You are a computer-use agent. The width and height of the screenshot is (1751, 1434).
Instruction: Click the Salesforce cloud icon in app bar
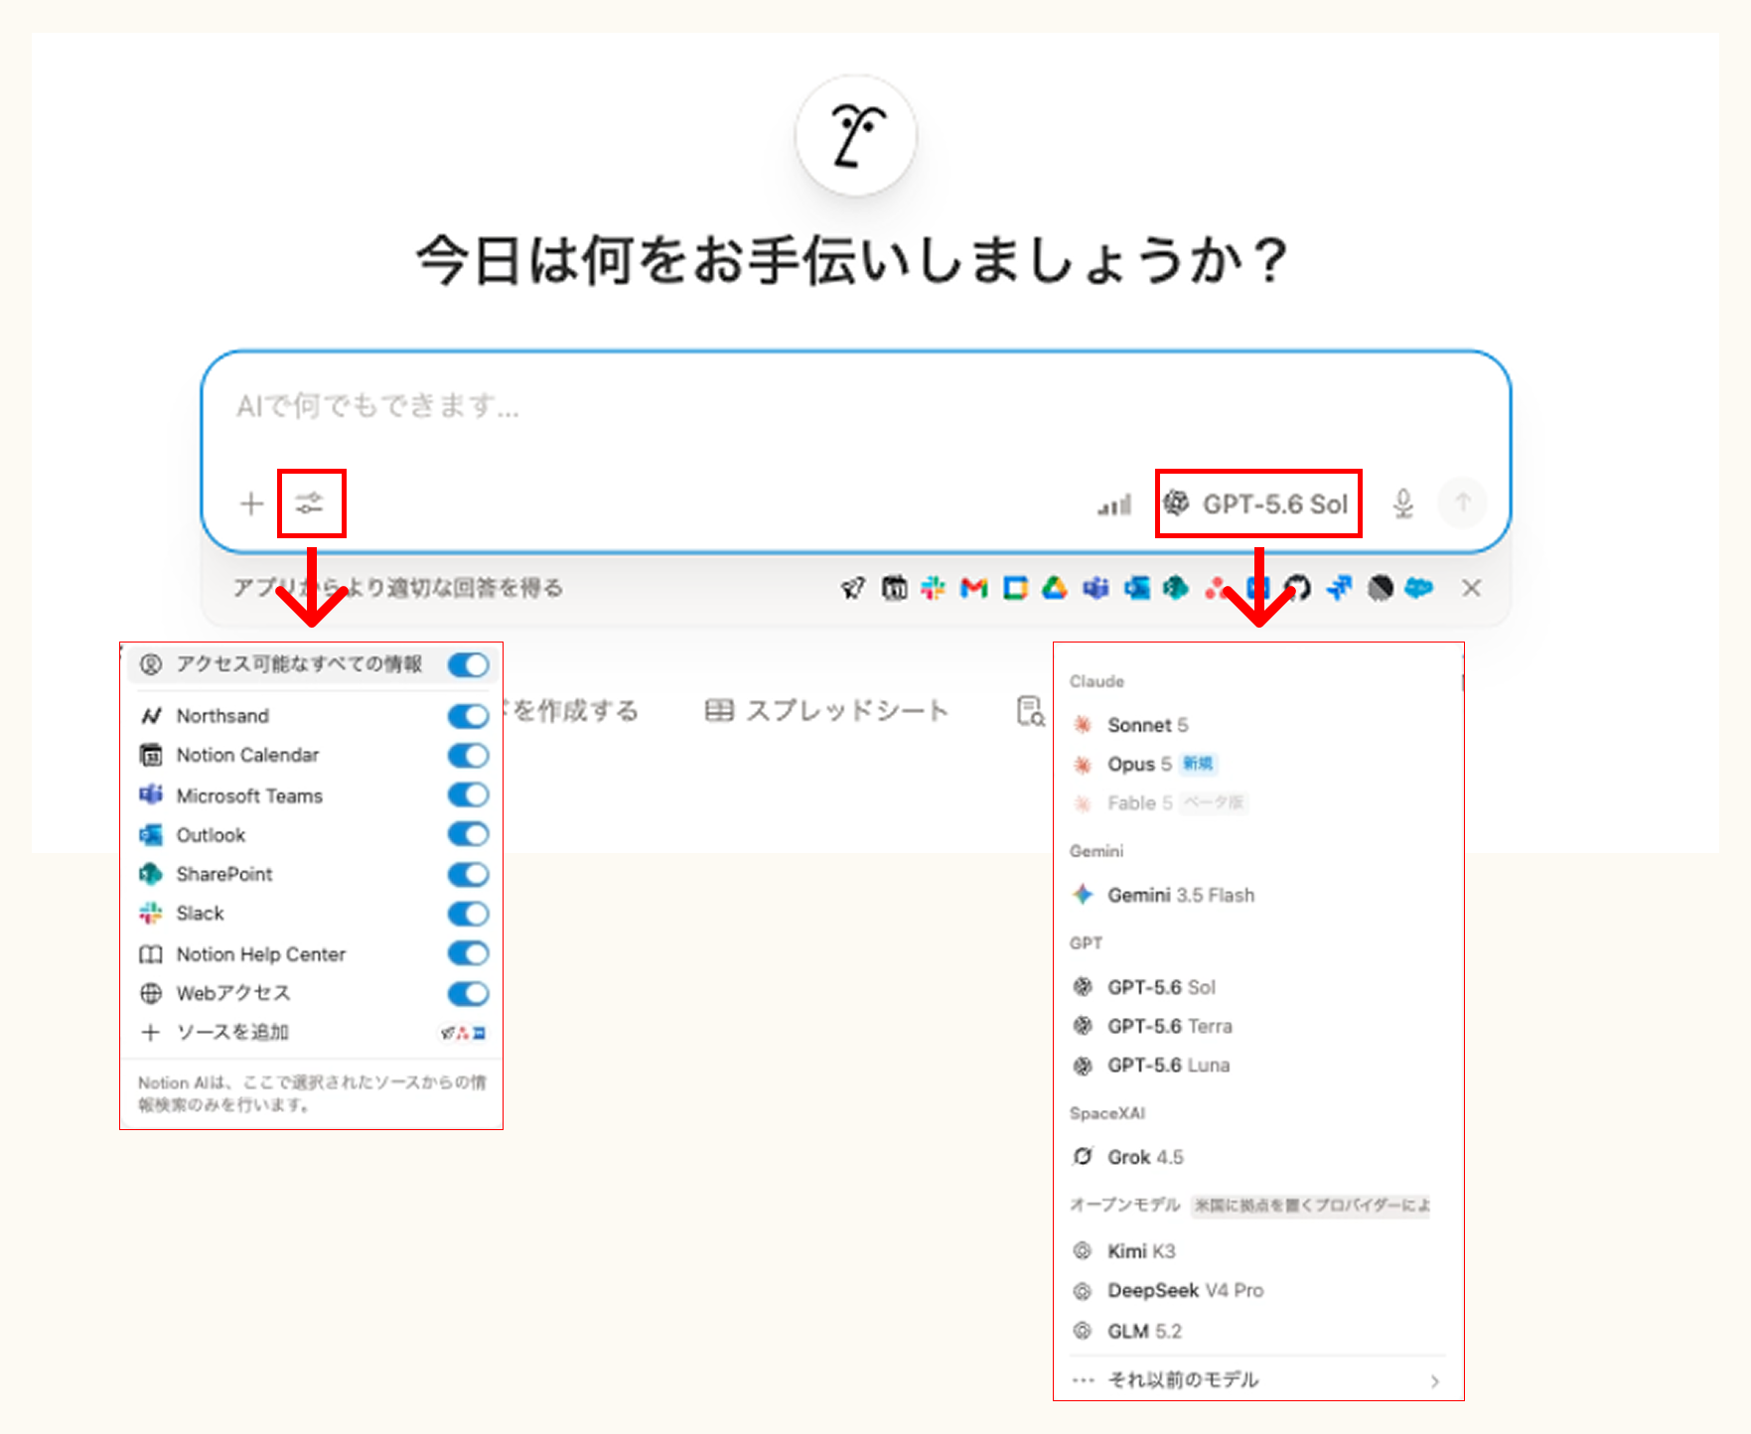[1419, 588]
